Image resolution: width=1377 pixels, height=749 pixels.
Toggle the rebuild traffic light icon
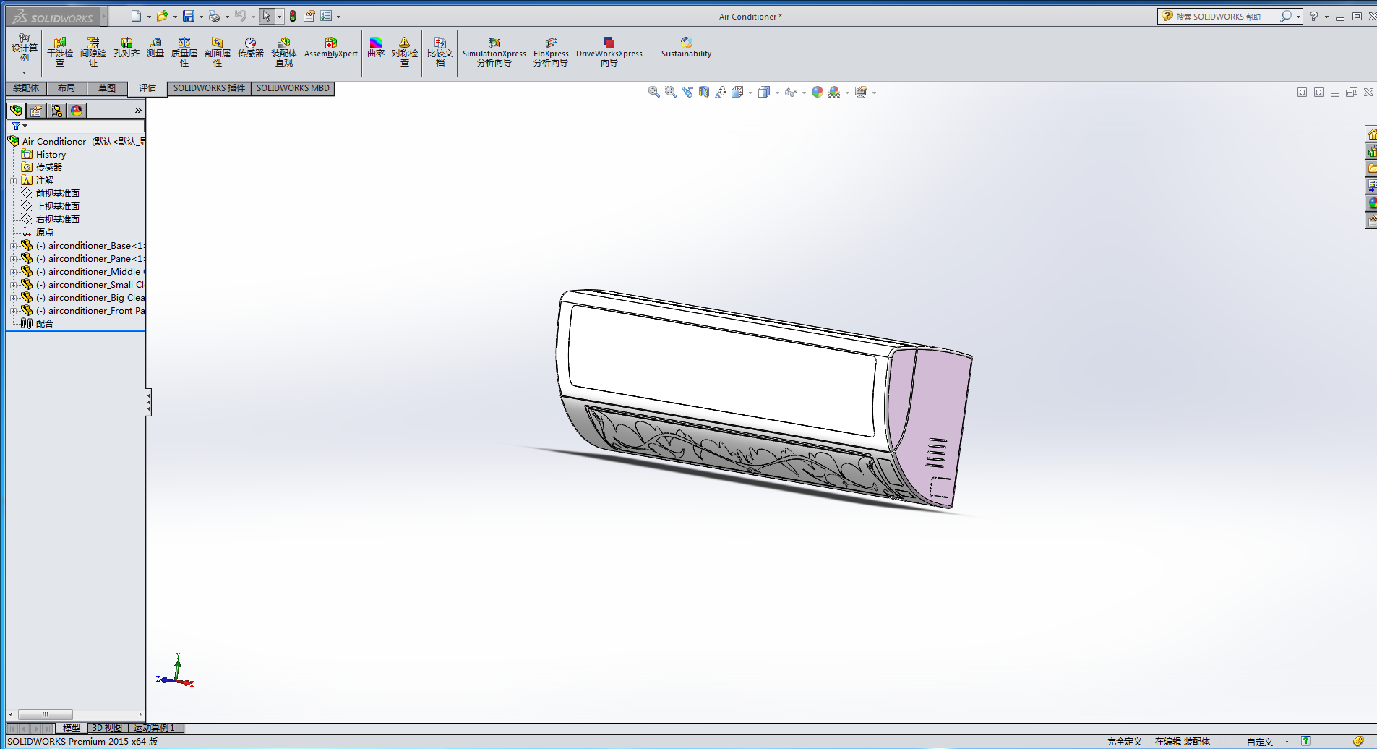pyautogui.click(x=293, y=16)
